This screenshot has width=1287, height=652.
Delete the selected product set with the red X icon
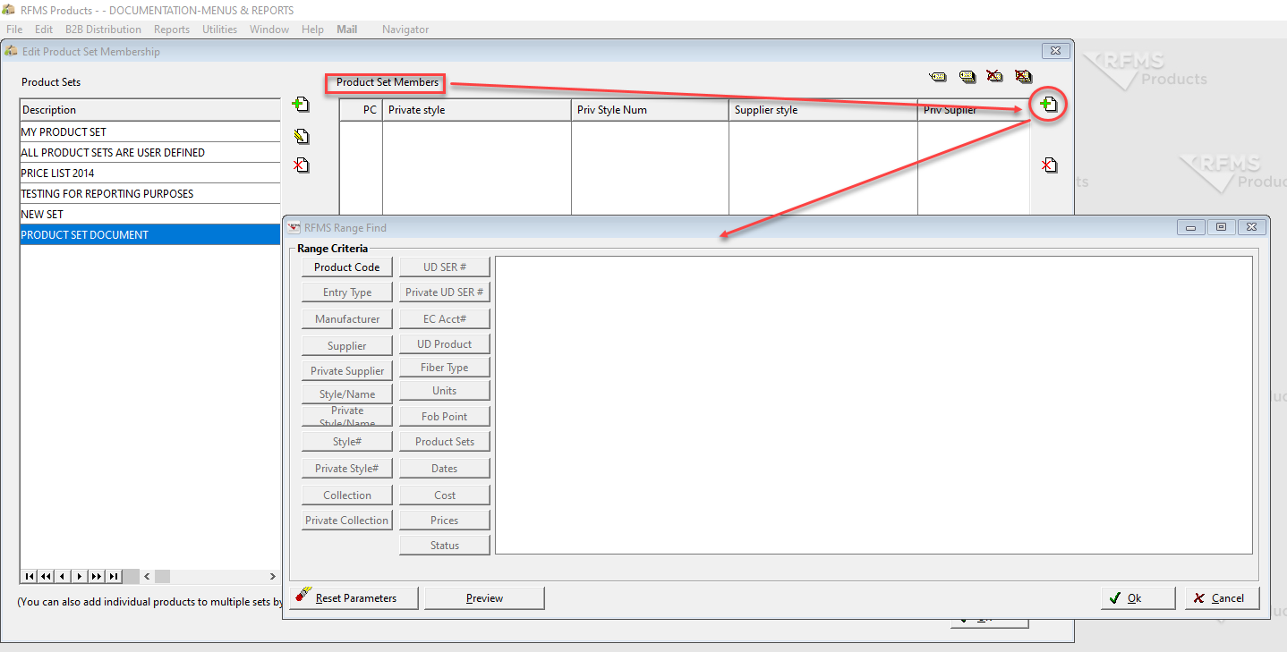pyautogui.click(x=301, y=165)
